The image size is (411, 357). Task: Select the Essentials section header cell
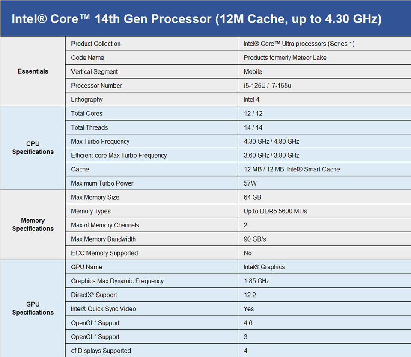pos(33,71)
